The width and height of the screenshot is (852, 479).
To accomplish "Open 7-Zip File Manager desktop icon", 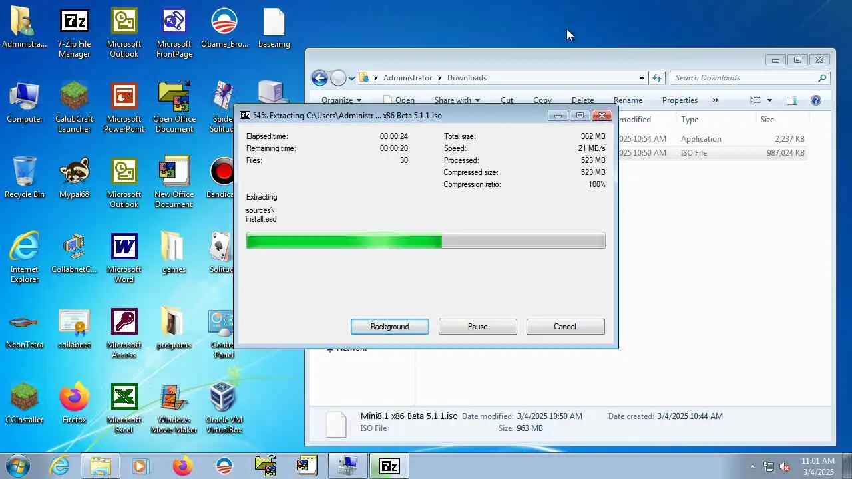I will (74, 33).
